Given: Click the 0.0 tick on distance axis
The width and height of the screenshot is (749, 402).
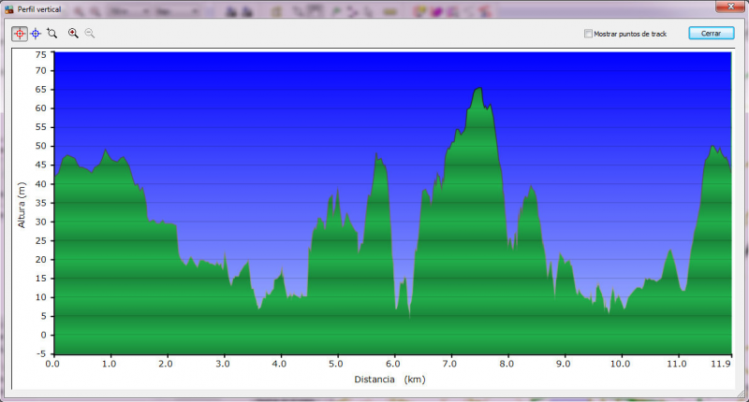Looking at the screenshot, I should (x=52, y=365).
